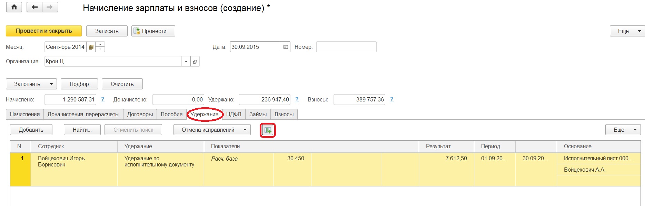
Task: Open the Займы tab
Action: pyautogui.click(x=258, y=115)
